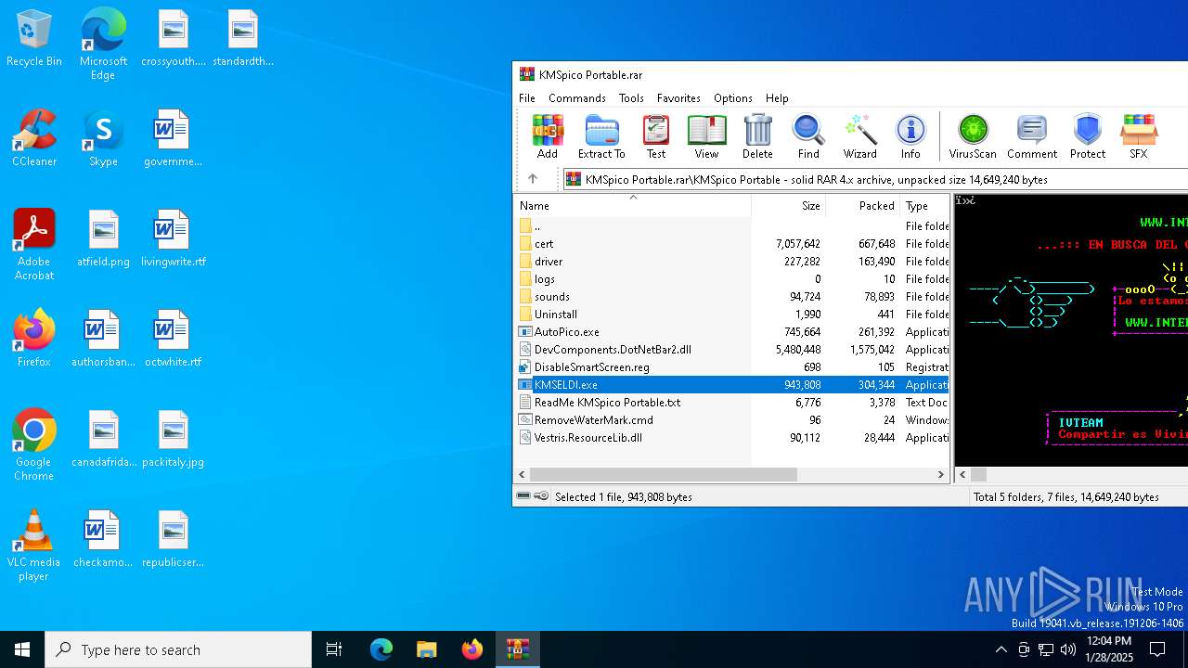Launch CCleaner from the desktop
Screen dimensions: 1188x668
click(x=34, y=138)
